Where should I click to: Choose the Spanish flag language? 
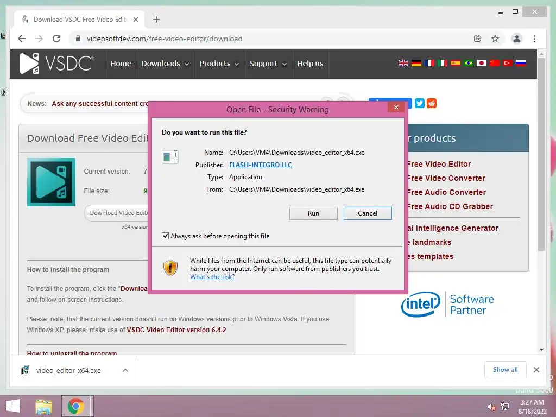pyautogui.click(x=456, y=63)
